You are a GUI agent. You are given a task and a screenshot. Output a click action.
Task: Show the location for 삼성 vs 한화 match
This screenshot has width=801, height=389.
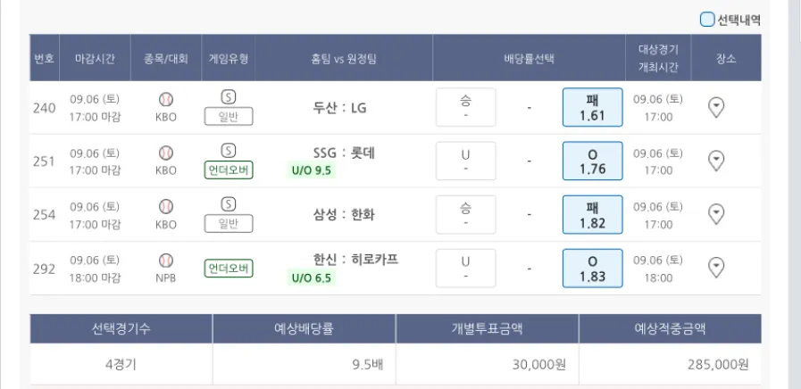pyautogui.click(x=715, y=214)
